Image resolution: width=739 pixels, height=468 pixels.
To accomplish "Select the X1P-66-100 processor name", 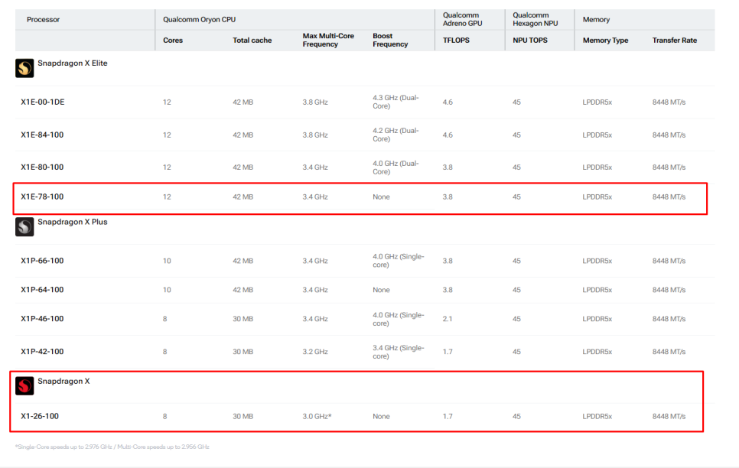I will (x=42, y=261).
